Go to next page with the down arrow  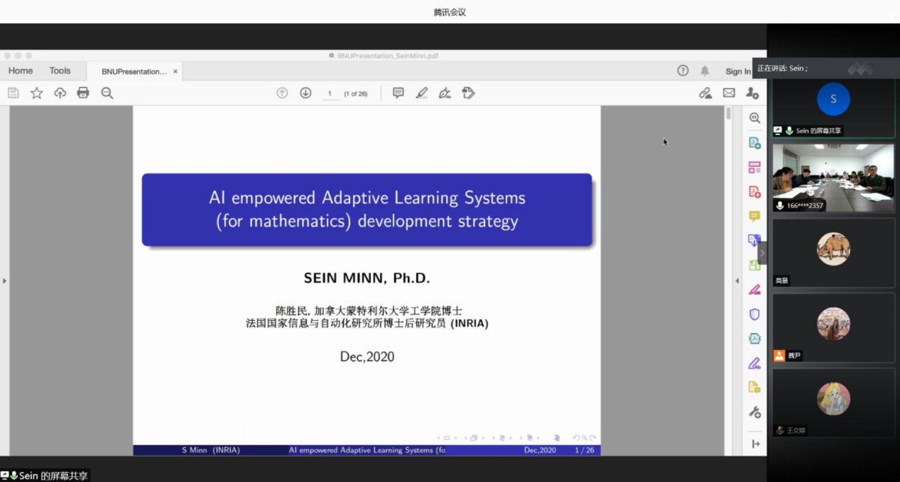tap(306, 93)
